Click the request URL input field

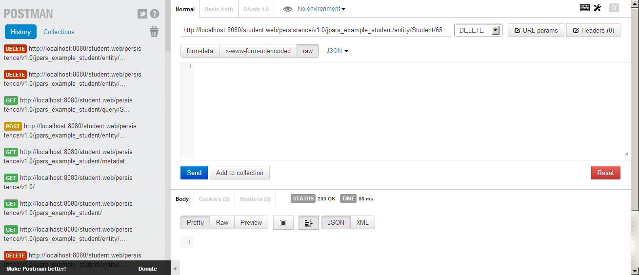pos(316,30)
